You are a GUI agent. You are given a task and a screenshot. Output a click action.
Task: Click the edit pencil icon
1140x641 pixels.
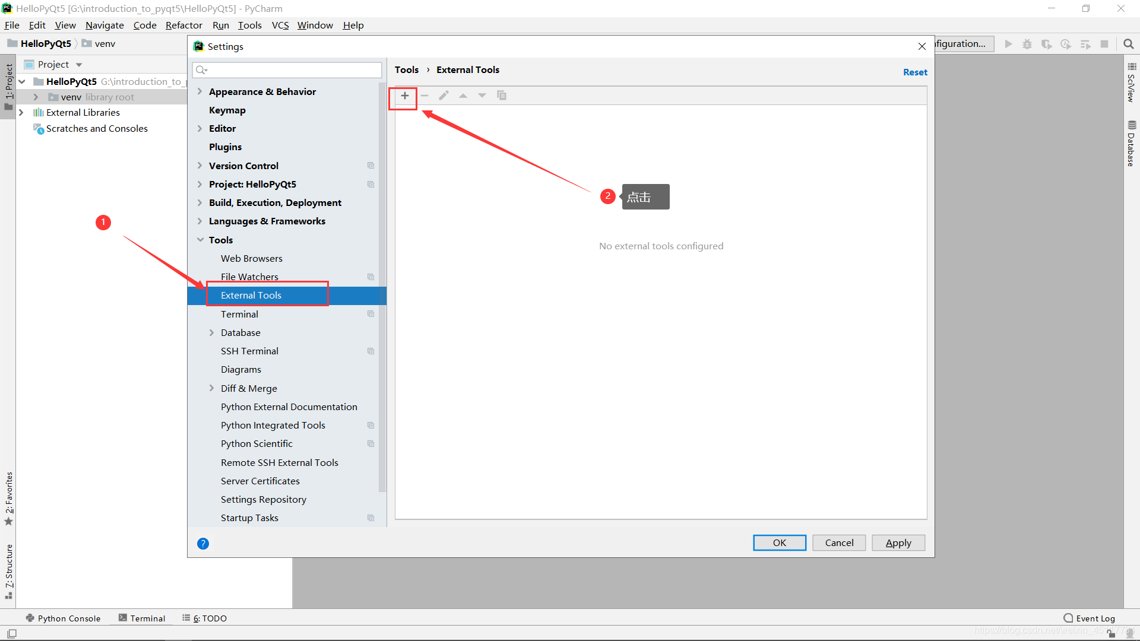click(444, 96)
